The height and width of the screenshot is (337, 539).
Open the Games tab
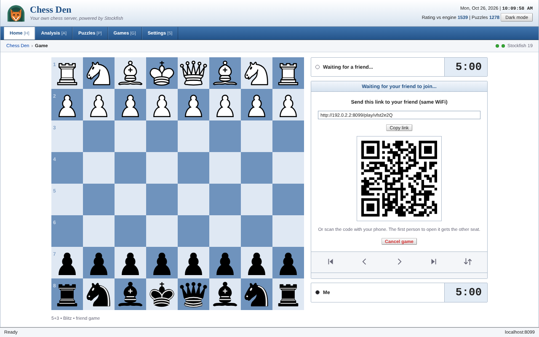(125, 33)
